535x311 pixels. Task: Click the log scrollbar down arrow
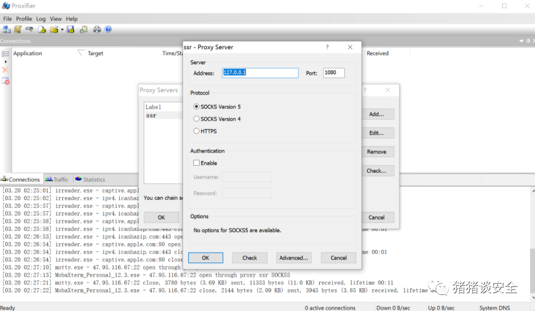click(x=532, y=297)
